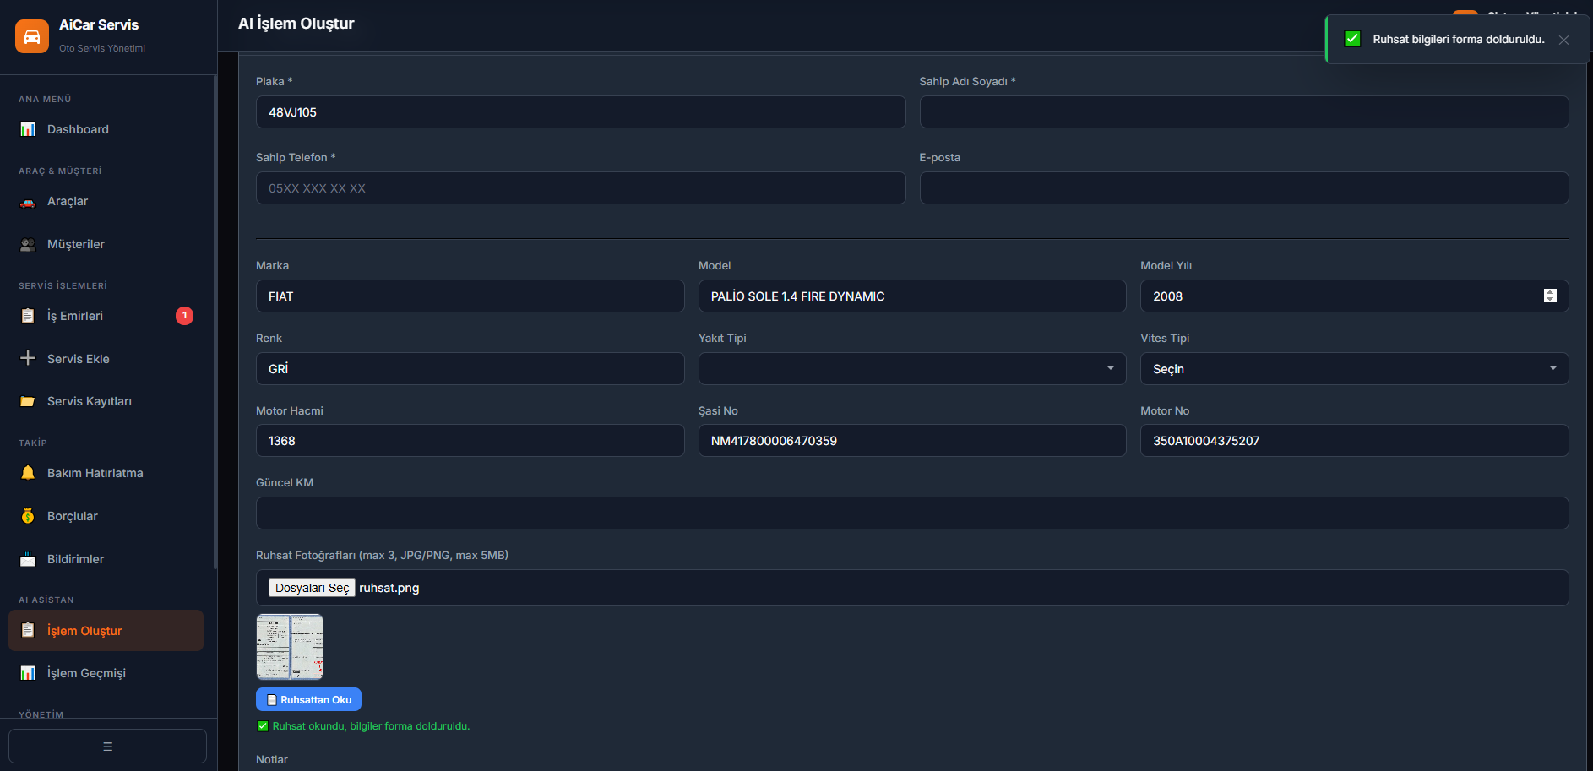
Task: Open Dashboard chart icon in sidebar
Action: coord(28,129)
